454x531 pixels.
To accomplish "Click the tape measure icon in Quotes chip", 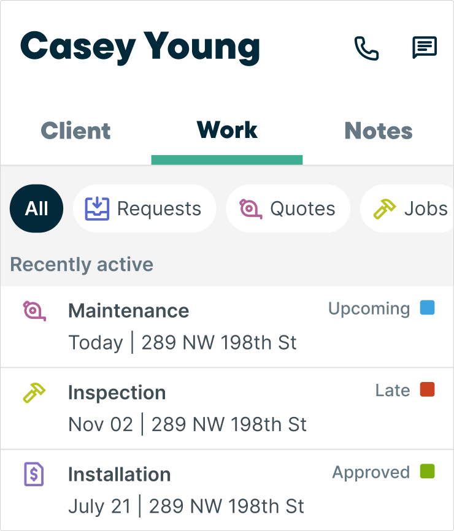I will click(x=250, y=208).
